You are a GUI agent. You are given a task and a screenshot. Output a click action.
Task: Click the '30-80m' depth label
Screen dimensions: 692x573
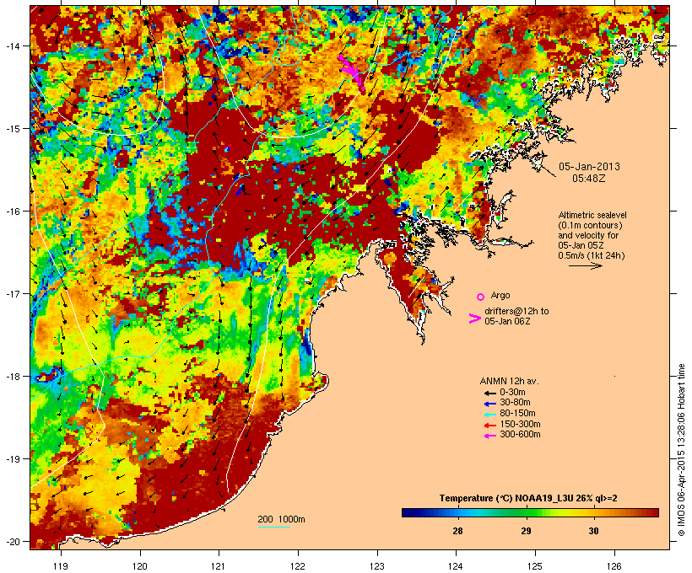(515, 403)
